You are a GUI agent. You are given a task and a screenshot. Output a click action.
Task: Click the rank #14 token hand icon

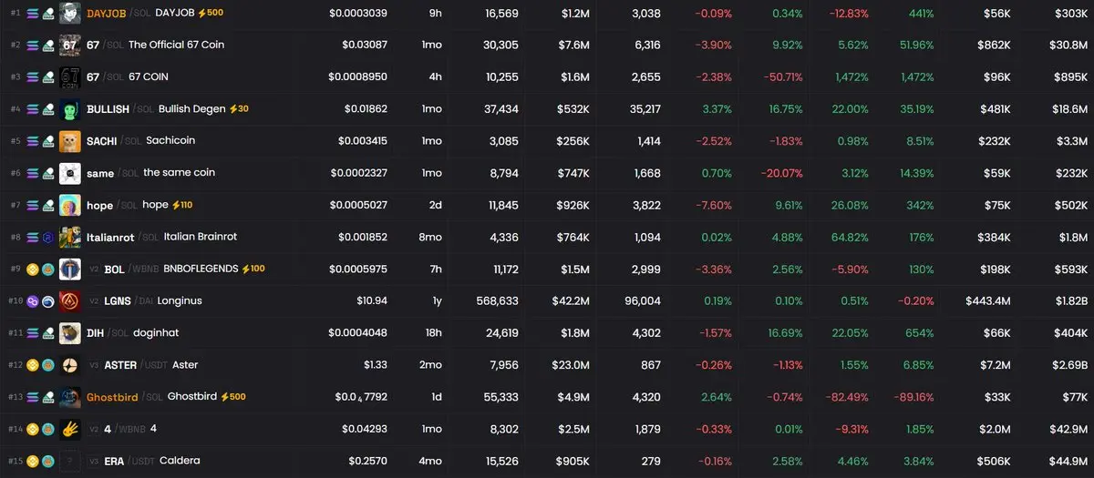[69, 429]
